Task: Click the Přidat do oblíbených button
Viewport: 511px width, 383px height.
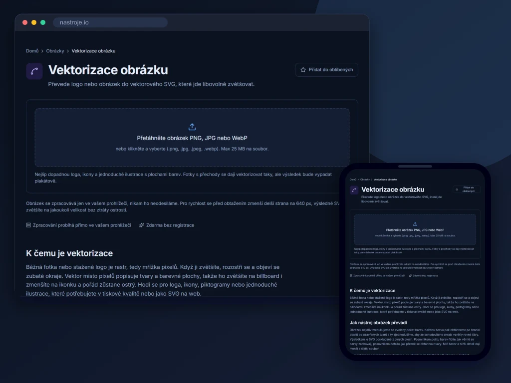Action: click(x=326, y=70)
